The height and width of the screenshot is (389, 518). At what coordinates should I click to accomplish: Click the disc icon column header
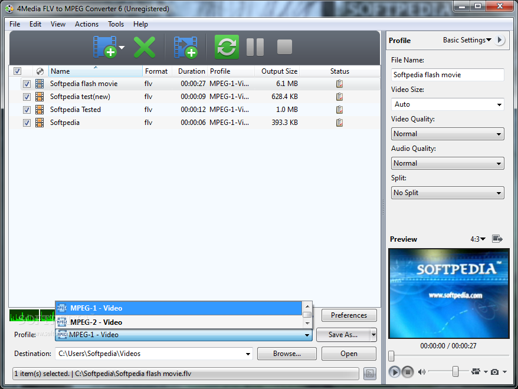(x=40, y=71)
